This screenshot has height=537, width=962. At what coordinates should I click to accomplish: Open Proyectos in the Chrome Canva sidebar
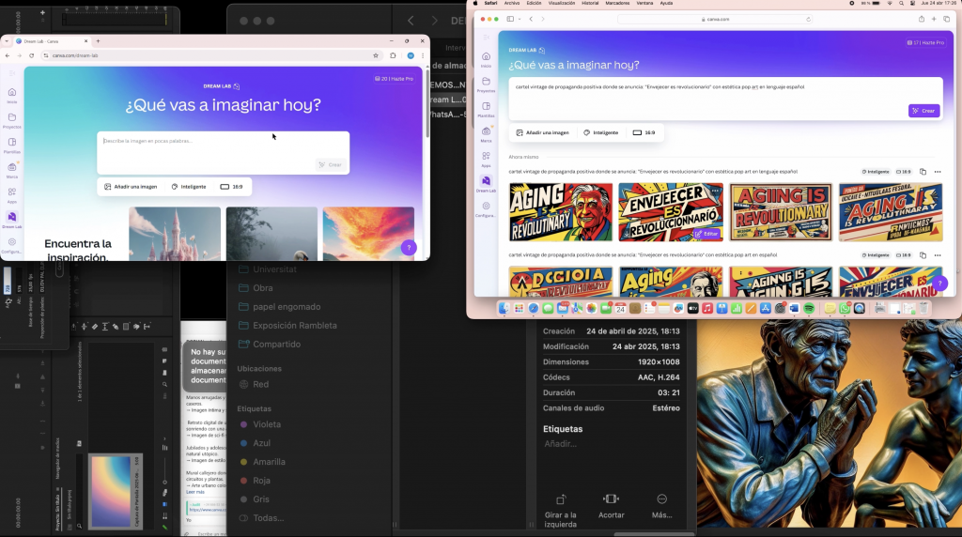coord(12,120)
